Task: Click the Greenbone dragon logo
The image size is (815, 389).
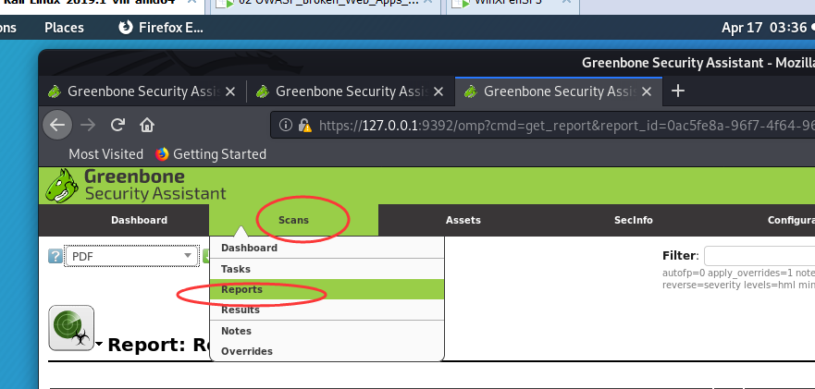Action: (x=62, y=186)
